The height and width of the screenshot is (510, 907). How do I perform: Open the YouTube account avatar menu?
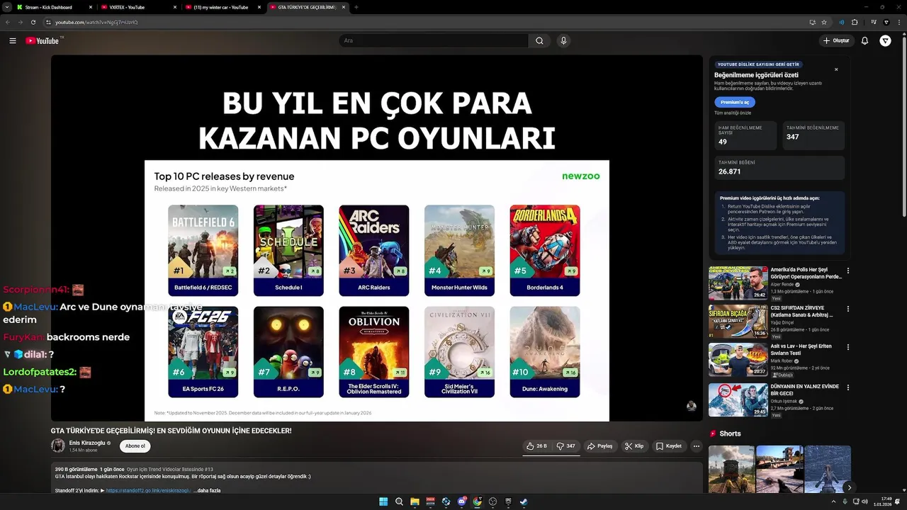click(x=885, y=40)
